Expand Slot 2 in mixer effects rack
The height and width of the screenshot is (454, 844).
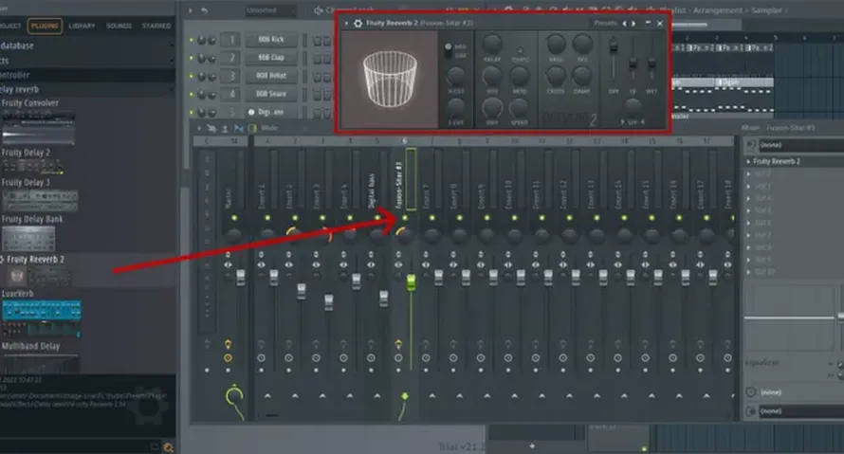click(748, 173)
